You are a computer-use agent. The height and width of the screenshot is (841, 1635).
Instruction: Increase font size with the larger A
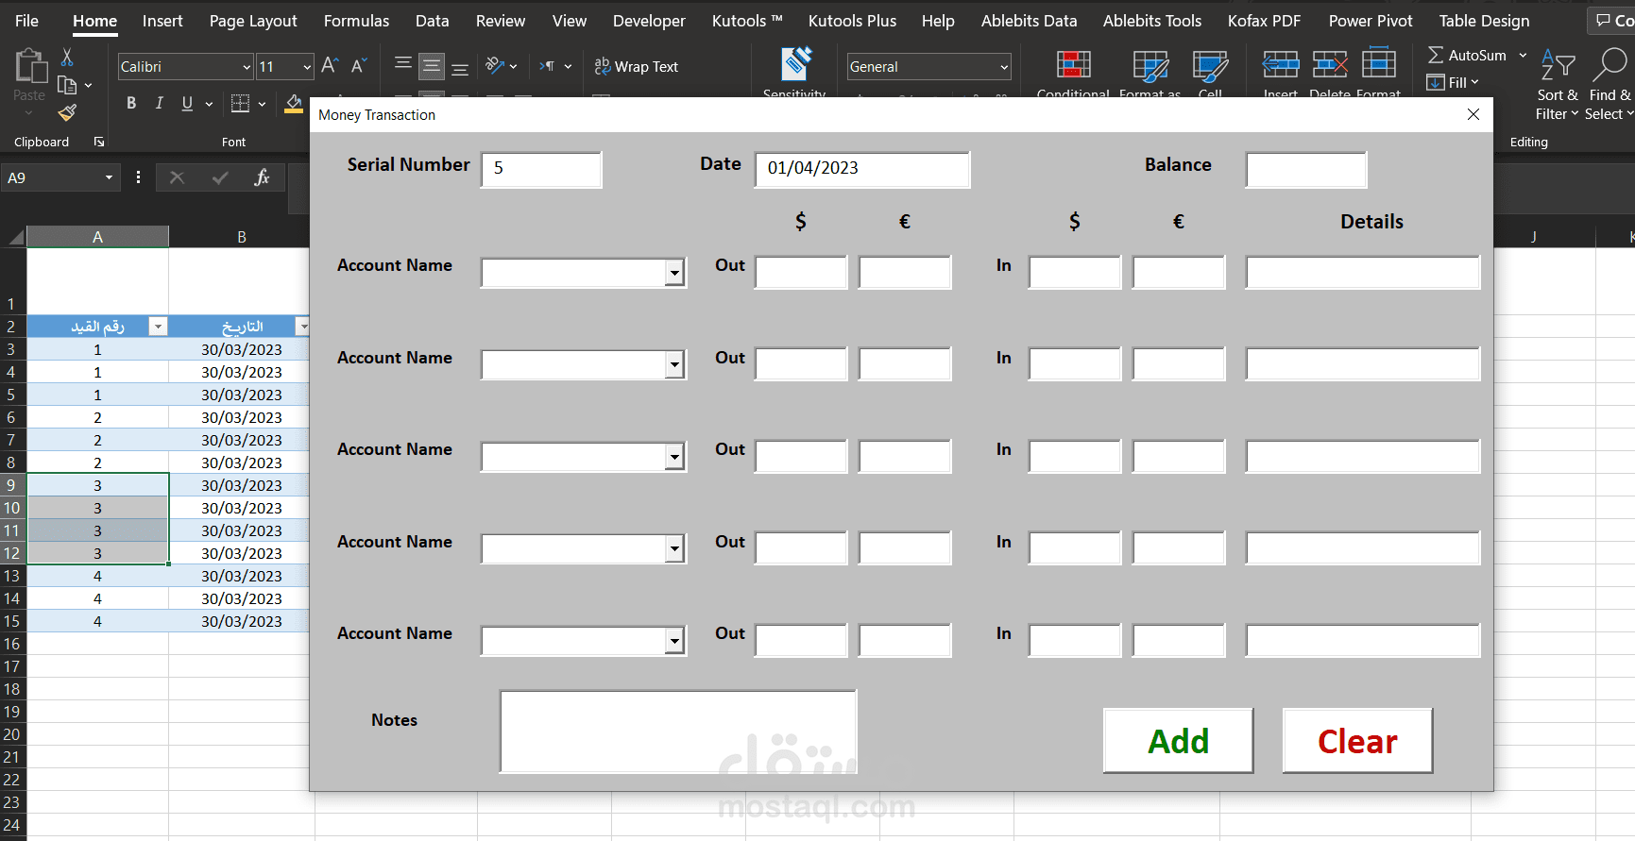click(330, 66)
